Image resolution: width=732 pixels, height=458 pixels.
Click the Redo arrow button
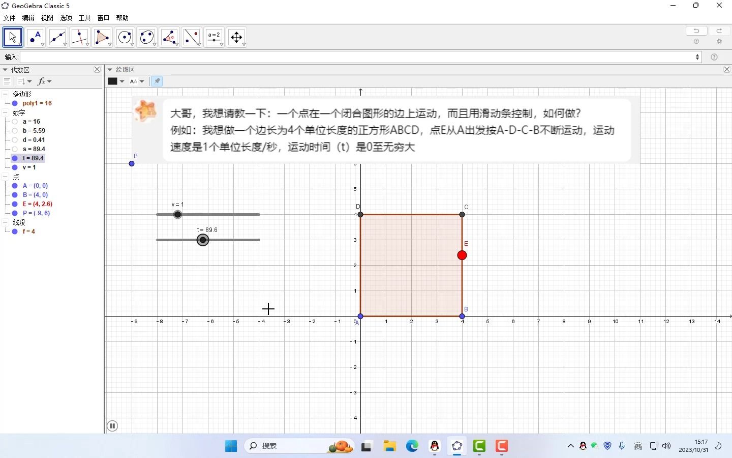719,31
